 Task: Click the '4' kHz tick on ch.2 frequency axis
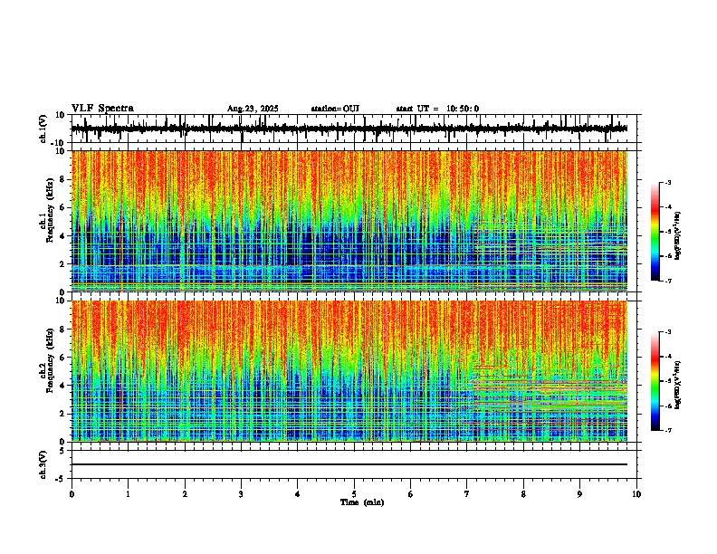tap(63, 386)
